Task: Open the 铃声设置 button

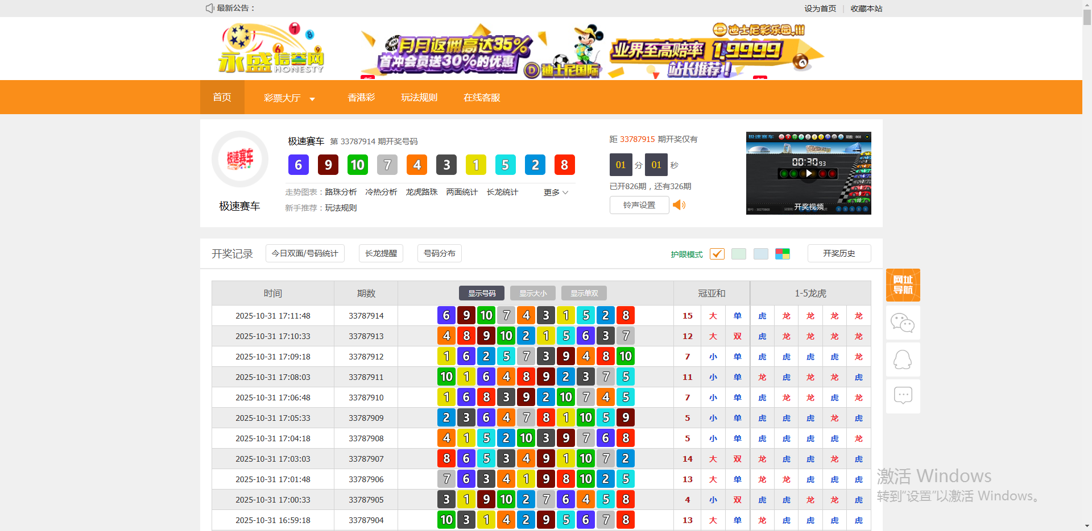Action: pos(639,205)
